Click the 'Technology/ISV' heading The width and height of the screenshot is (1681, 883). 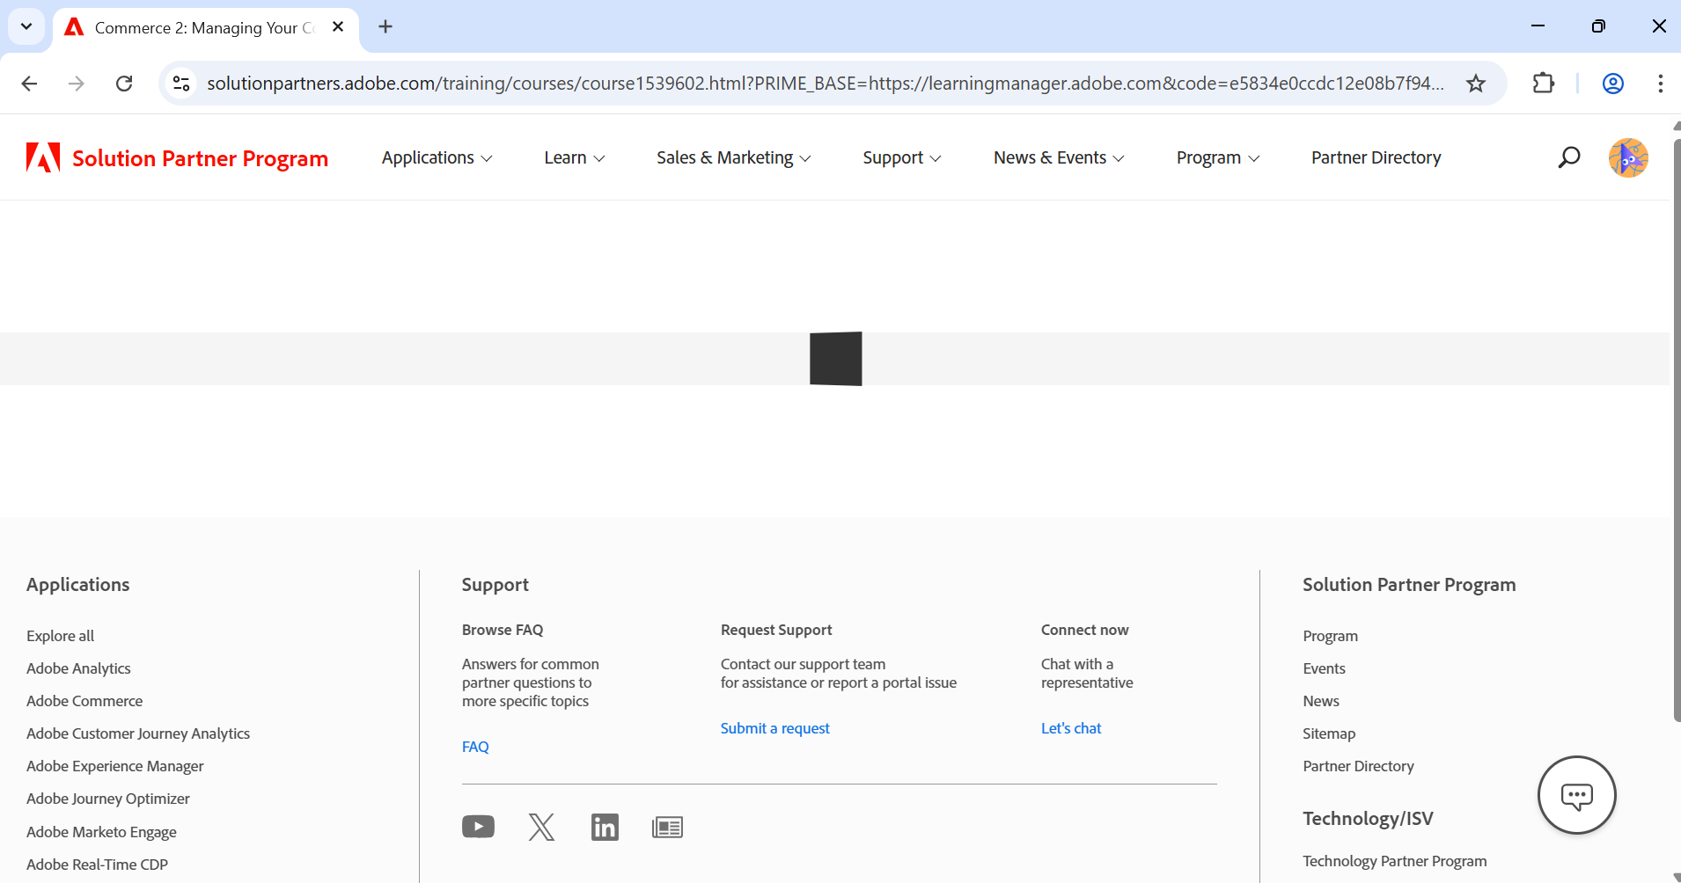[1368, 819]
